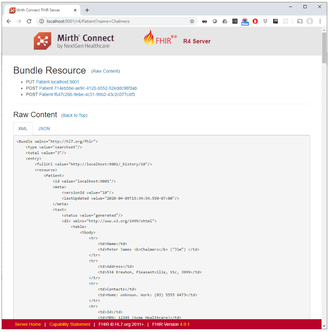The height and width of the screenshot is (332, 328).
Task: Click the Mirth Connect logo icon
Action: pos(42,41)
